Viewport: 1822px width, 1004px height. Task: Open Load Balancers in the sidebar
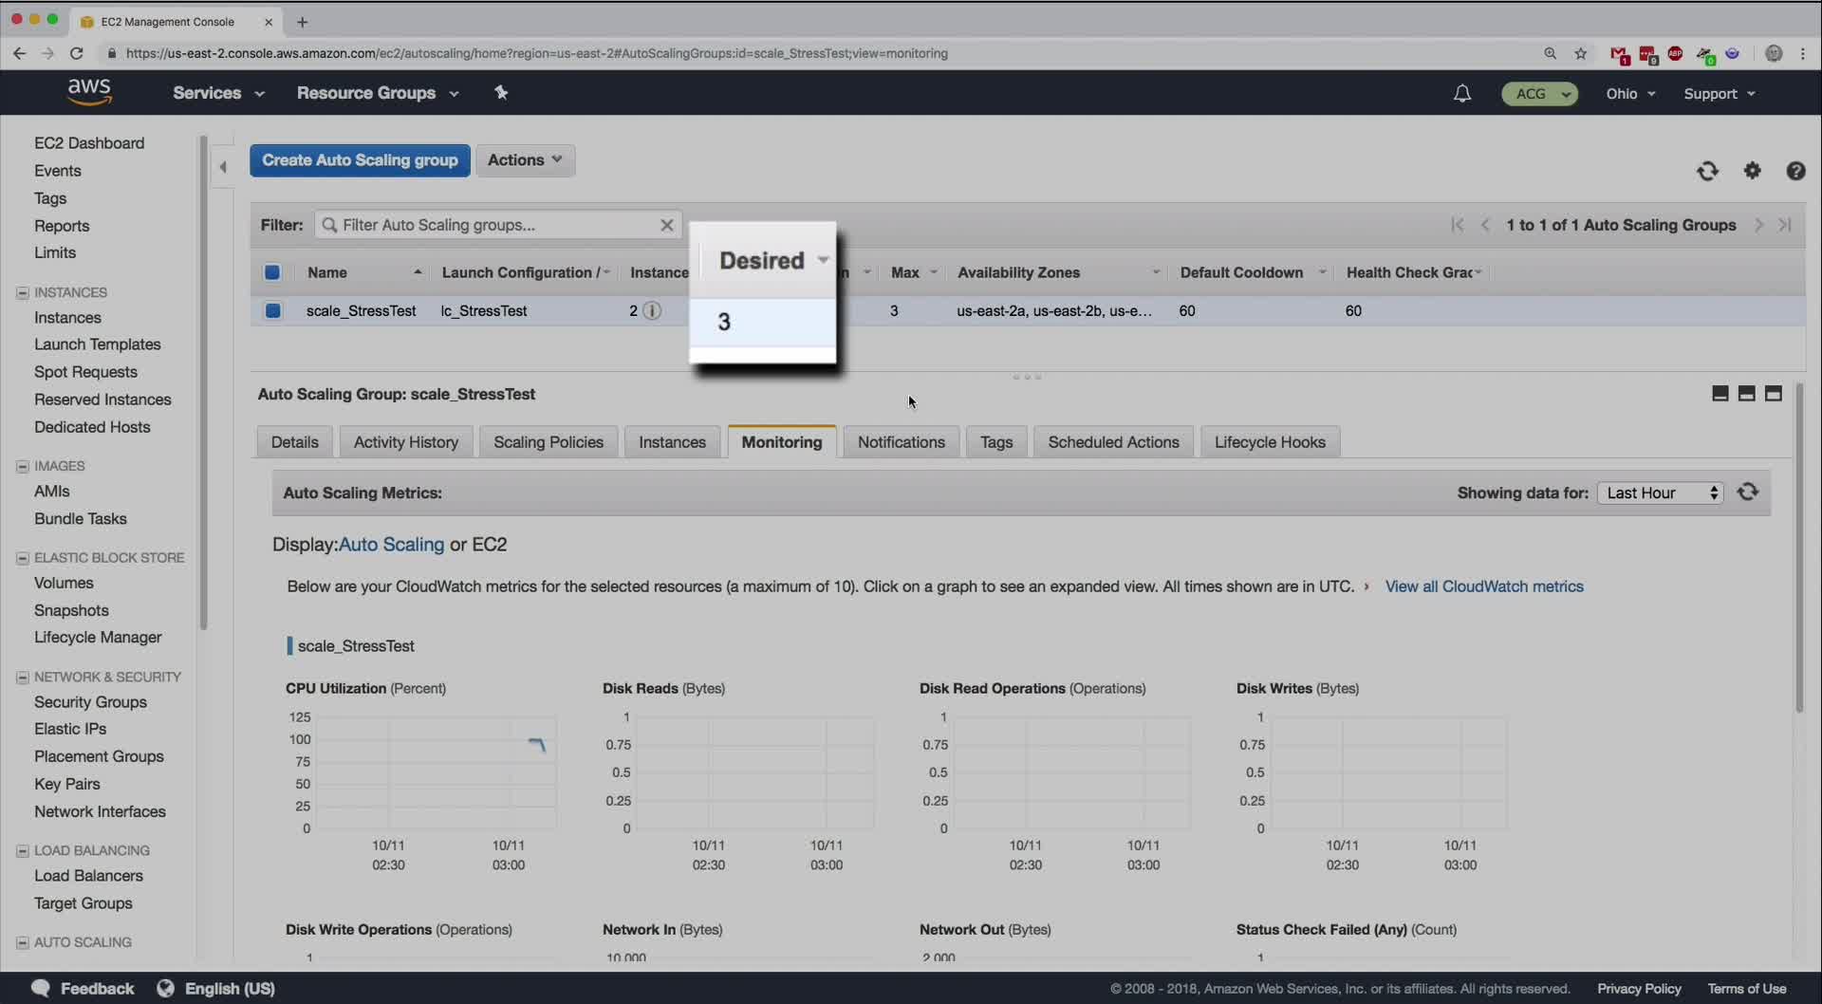click(88, 876)
